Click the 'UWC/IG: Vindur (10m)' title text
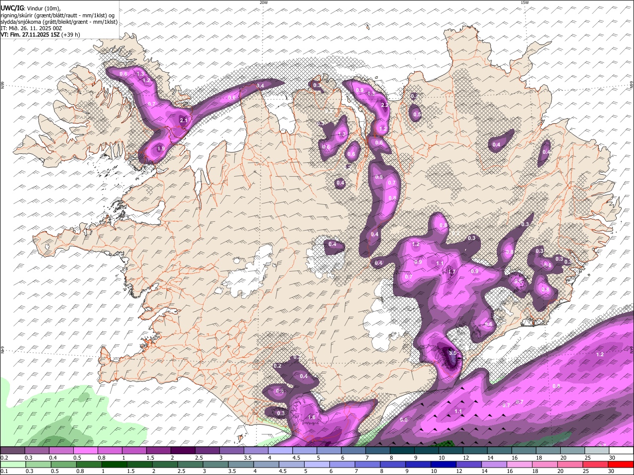Viewport: 634px width, 475px height. [31, 8]
